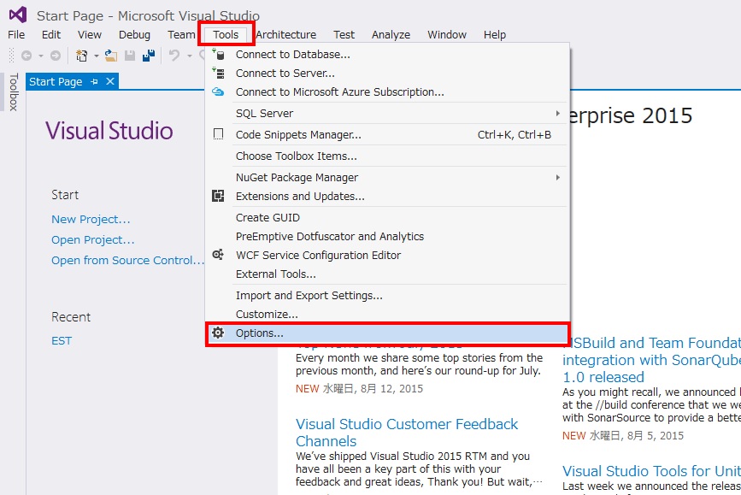Image resolution: width=741 pixels, height=495 pixels.
Task: Open the Debug menu
Action: click(134, 34)
